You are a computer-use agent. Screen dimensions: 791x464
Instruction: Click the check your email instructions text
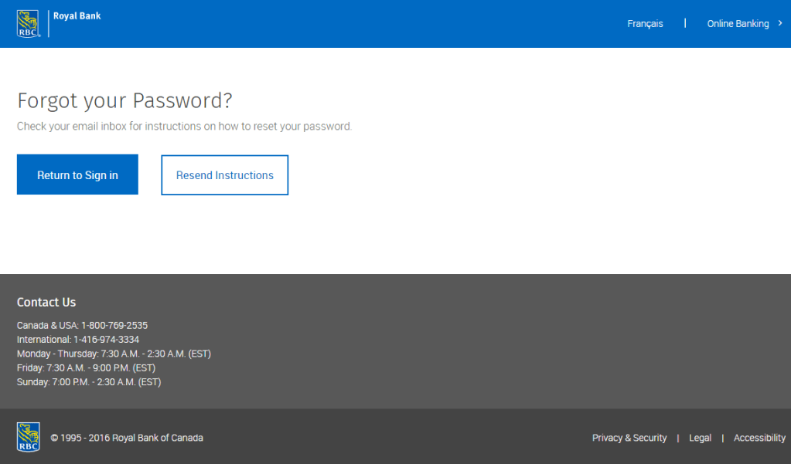coord(184,126)
